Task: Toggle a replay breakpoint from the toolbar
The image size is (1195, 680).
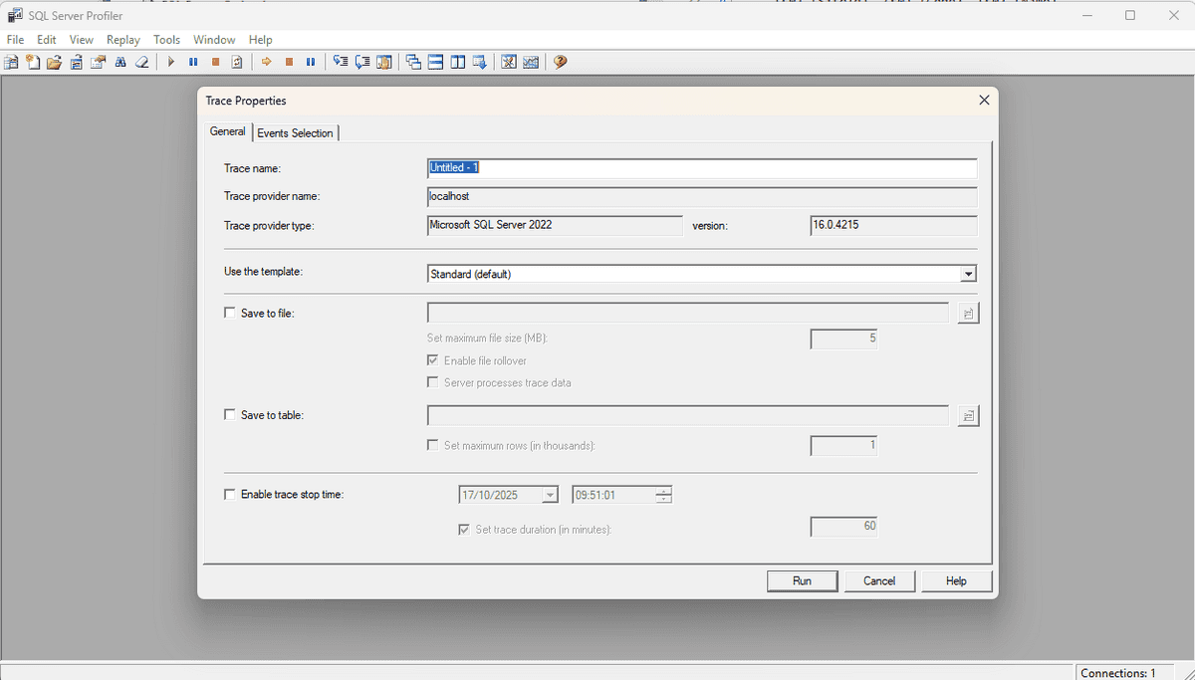Action: (384, 61)
